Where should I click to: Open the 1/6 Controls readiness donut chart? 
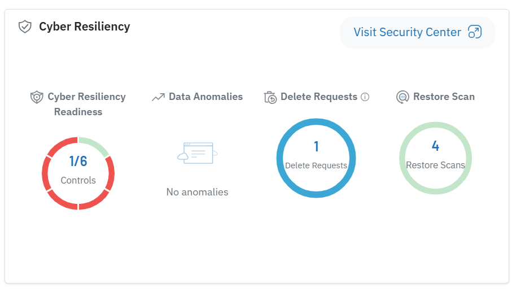click(x=78, y=173)
